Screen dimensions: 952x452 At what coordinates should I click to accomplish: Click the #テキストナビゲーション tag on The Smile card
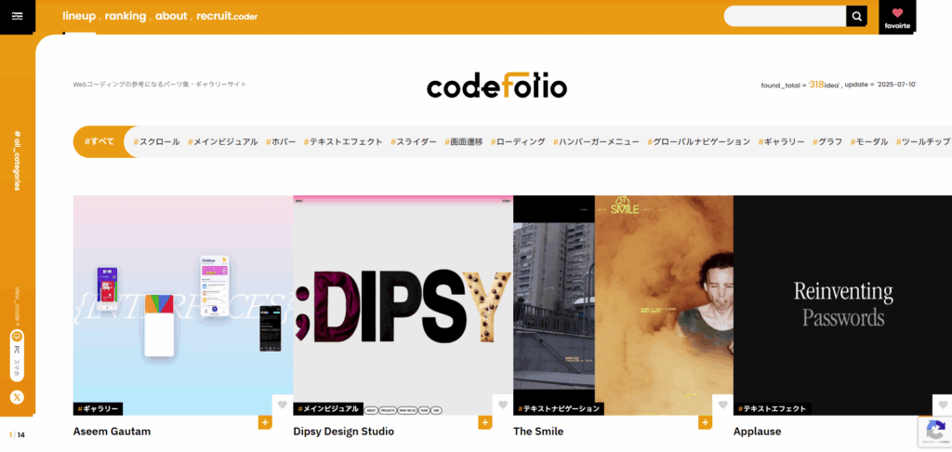click(x=559, y=409)
